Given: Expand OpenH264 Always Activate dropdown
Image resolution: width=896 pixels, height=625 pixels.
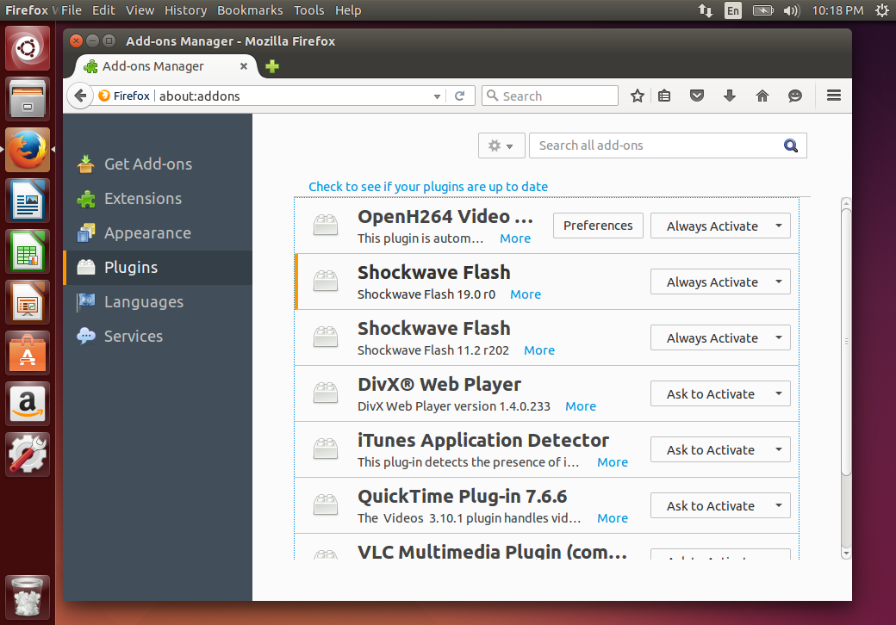Looking at the screenshot, I should coord(720,226).
